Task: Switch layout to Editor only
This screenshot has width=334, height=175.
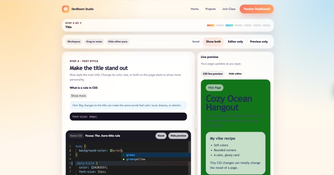Action: point(235,41)
